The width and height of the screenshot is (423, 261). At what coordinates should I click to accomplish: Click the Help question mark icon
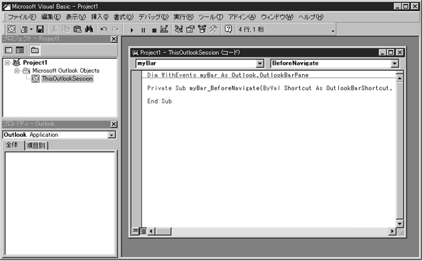(229, 29)
